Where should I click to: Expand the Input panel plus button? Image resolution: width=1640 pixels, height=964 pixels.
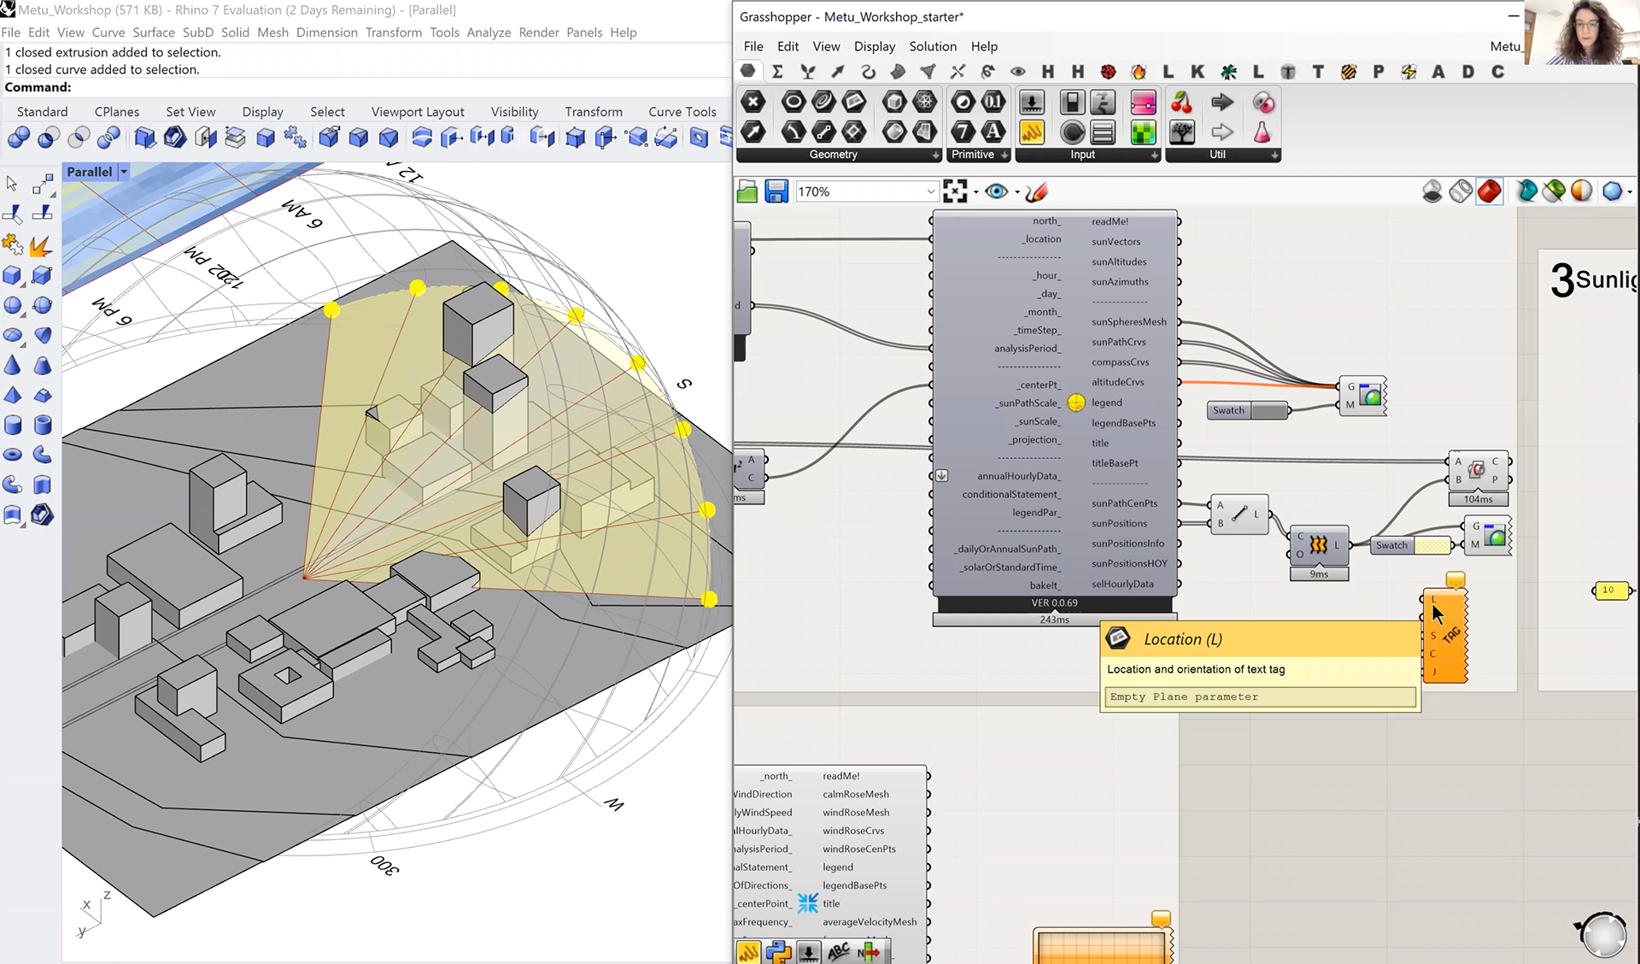[1154, 155]
